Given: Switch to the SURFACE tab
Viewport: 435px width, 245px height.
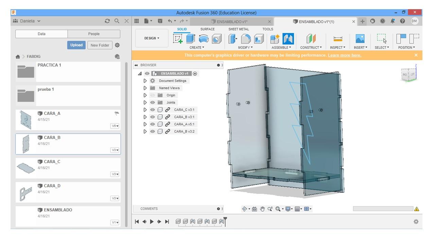Looking at the screenshot, I should click(207, 29).
